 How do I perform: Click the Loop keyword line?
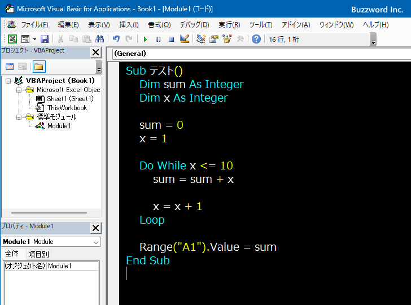[x=152, y=220]
